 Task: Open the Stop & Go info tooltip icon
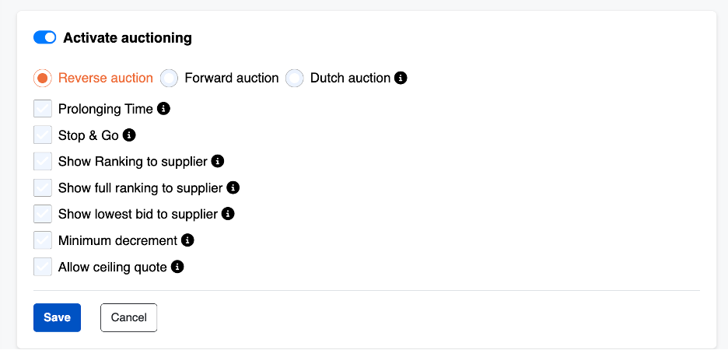[129, 135]
